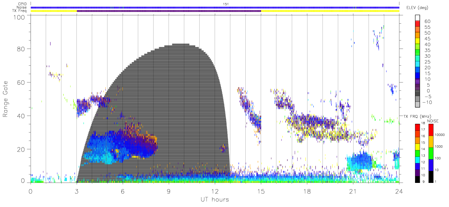The image size is (449, 207).
Task: Click the x-axis tick label '24'
Action: pos(399,191)
